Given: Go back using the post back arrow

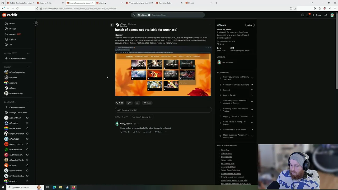Looking at the screenshot, I should (112, 25).
